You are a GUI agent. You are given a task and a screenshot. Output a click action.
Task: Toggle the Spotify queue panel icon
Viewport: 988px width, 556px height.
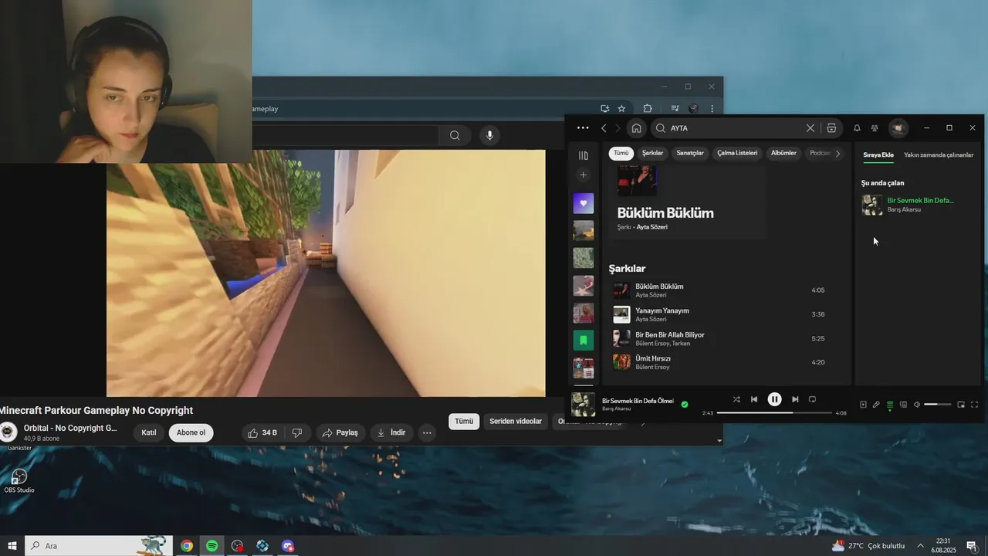point(890,405)
